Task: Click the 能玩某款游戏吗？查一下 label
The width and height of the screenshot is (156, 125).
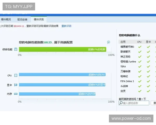Action: point(132,99)
